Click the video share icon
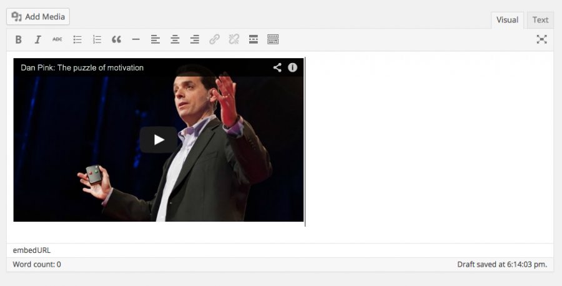This screenshot has height=286, width=562. pyautogui.click(x=277, y=67)
